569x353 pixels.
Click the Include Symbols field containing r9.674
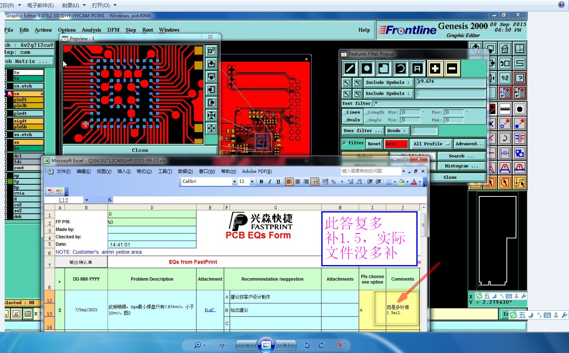[x=450, y=82]
